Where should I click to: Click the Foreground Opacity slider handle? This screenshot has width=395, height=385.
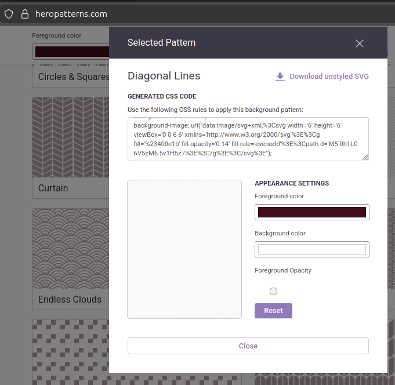coord(274,291)
